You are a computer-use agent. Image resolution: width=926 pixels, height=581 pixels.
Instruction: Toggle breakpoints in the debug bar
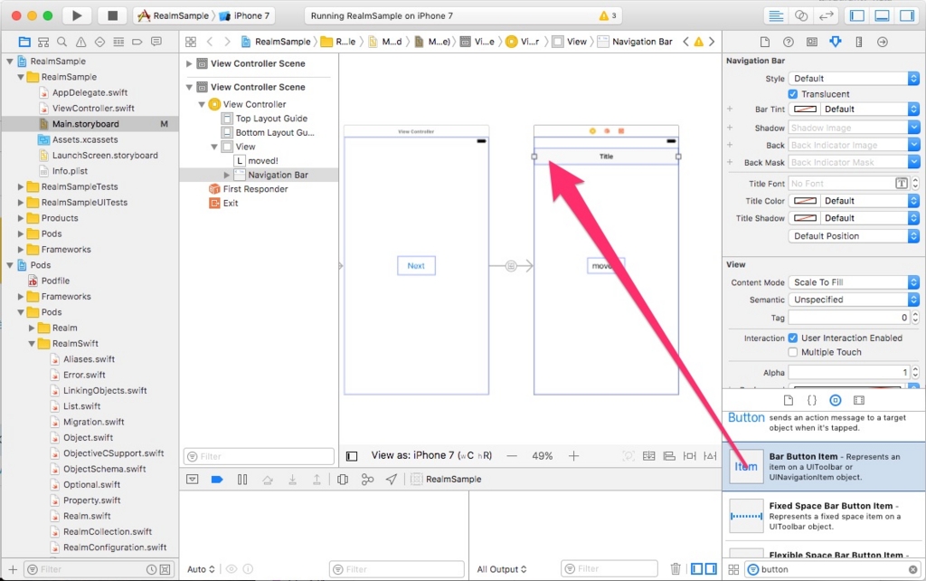point(217,480)
